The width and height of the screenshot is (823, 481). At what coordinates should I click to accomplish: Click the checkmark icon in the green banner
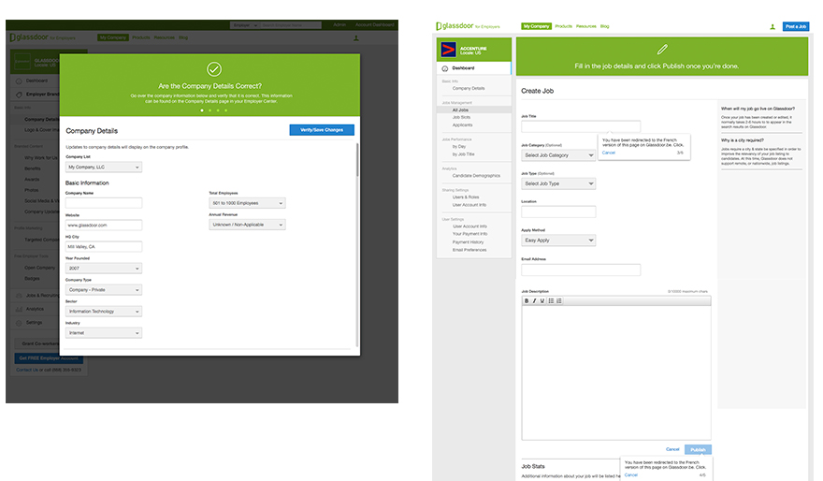pyautogui.click(x=214, y=69)
